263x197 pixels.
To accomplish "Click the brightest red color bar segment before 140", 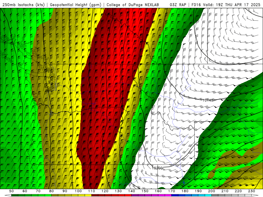I will (128, 195).
